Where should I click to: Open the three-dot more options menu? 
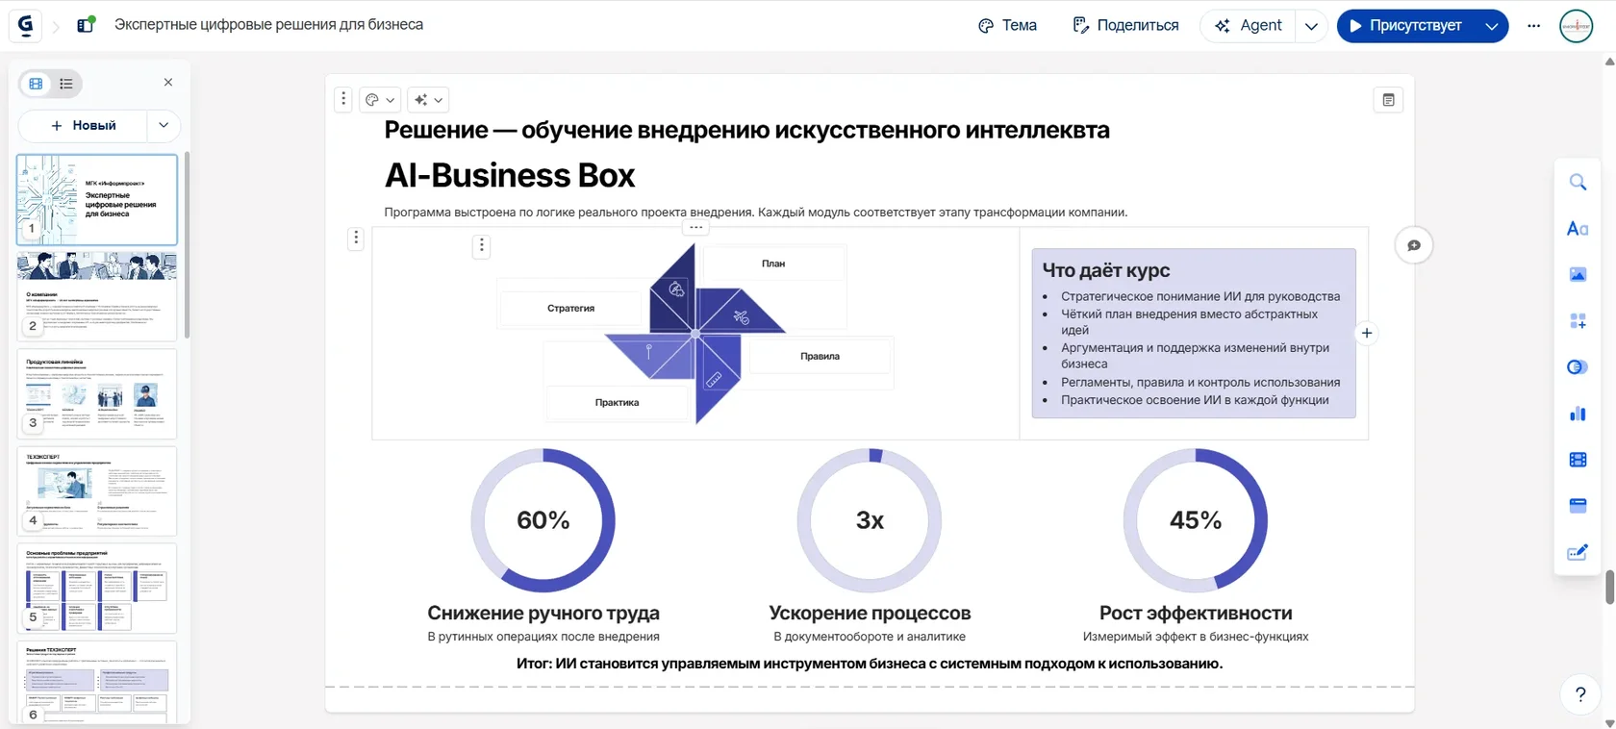click(x=1533, y=26)
